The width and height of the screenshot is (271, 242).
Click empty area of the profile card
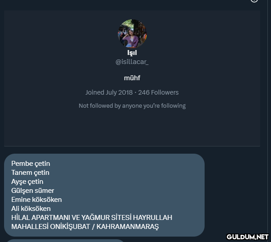click(x=132, y=128)
